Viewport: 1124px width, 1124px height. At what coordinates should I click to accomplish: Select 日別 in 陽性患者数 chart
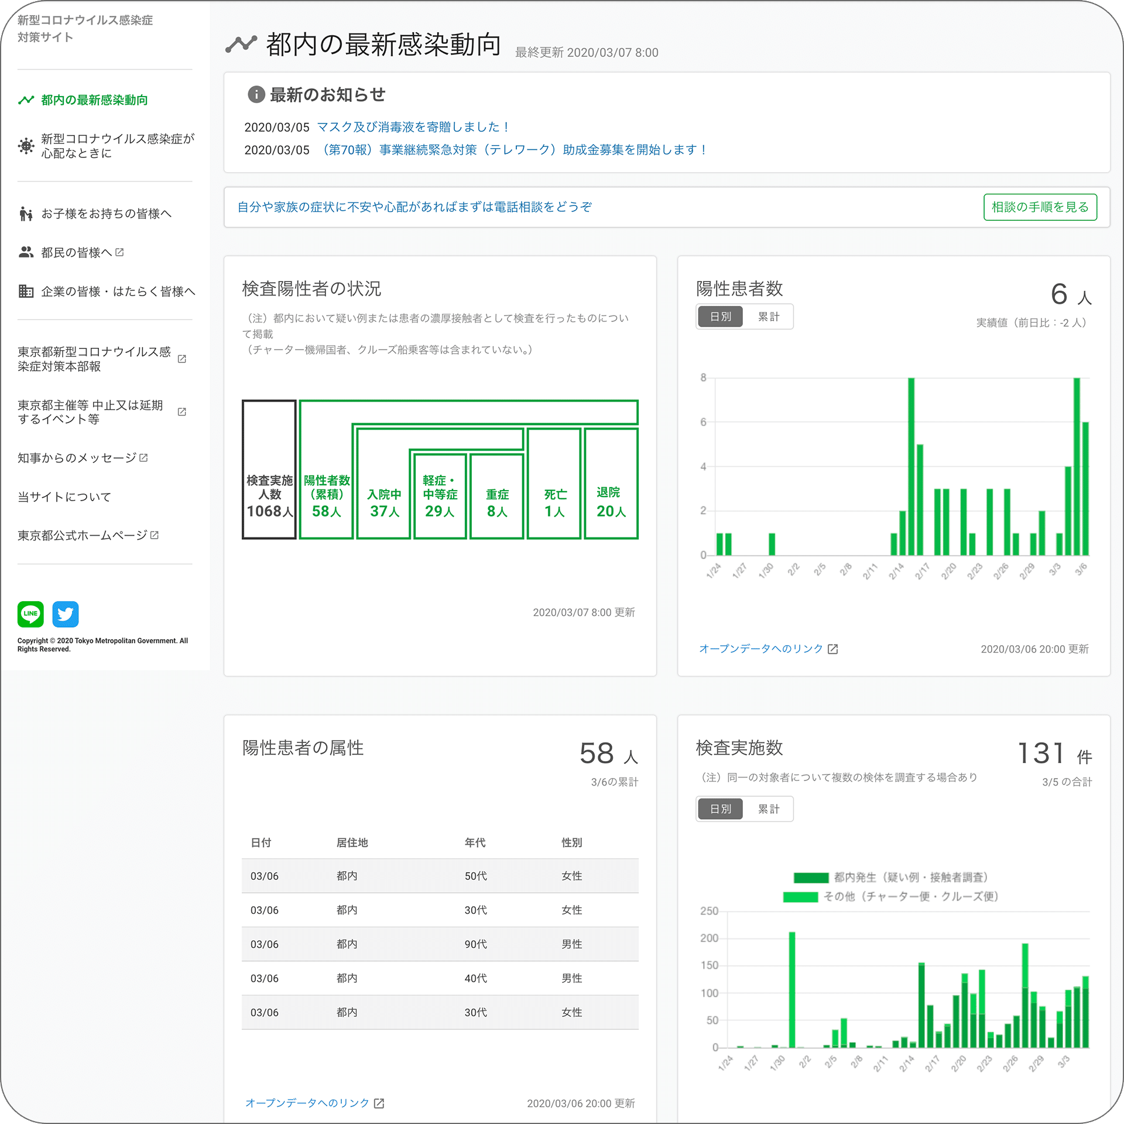click(721, 317)
